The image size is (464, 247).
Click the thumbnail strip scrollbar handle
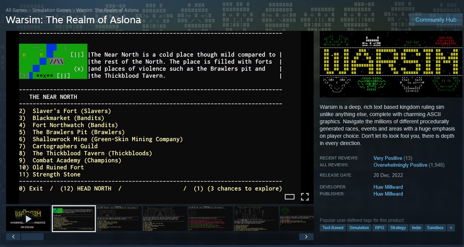(32, 237)
